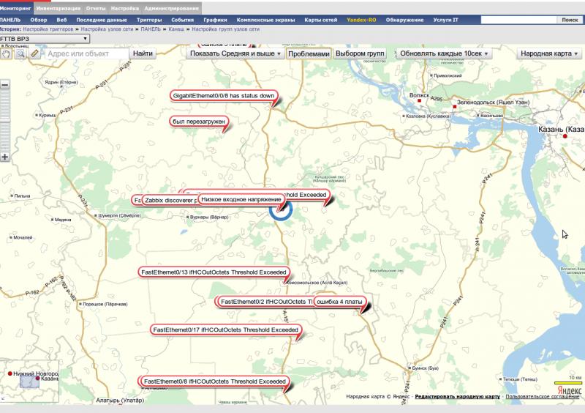This screenshot has height=413, width=585.
Task: Click the Казань city marker dot
Action: coord(565,136)
